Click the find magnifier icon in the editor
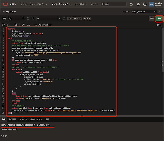 click(16, 25)
